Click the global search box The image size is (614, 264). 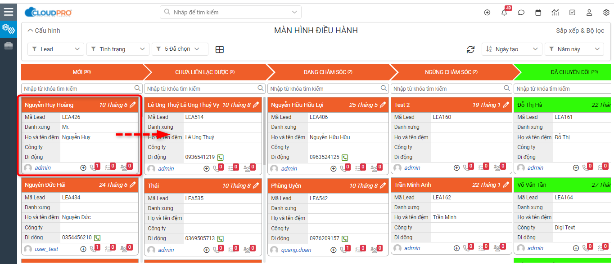tap(230, 12)
